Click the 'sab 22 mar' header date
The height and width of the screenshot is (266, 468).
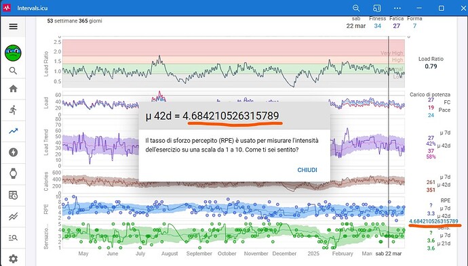[356, 22]
